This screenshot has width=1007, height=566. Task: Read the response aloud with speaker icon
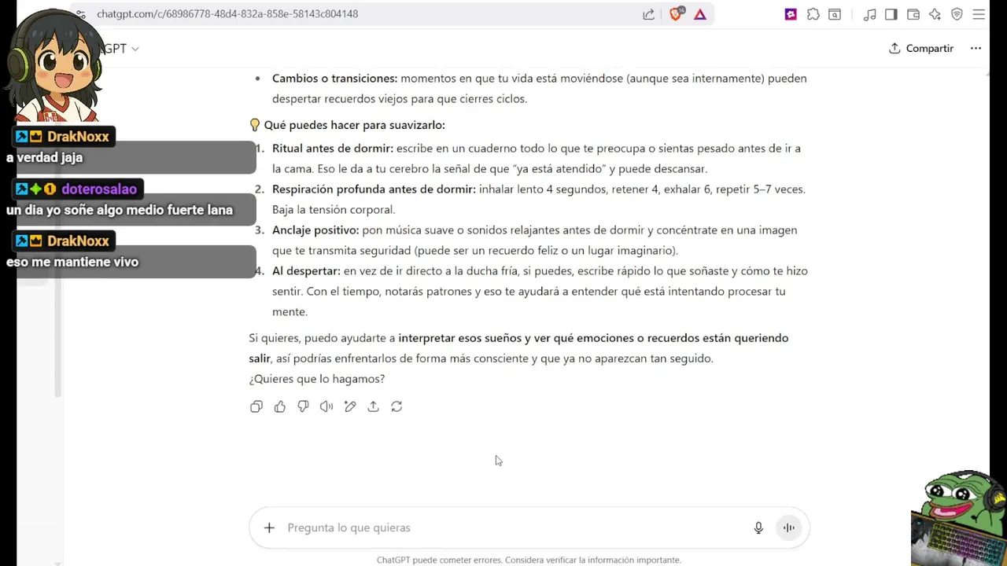coord(326,406)
